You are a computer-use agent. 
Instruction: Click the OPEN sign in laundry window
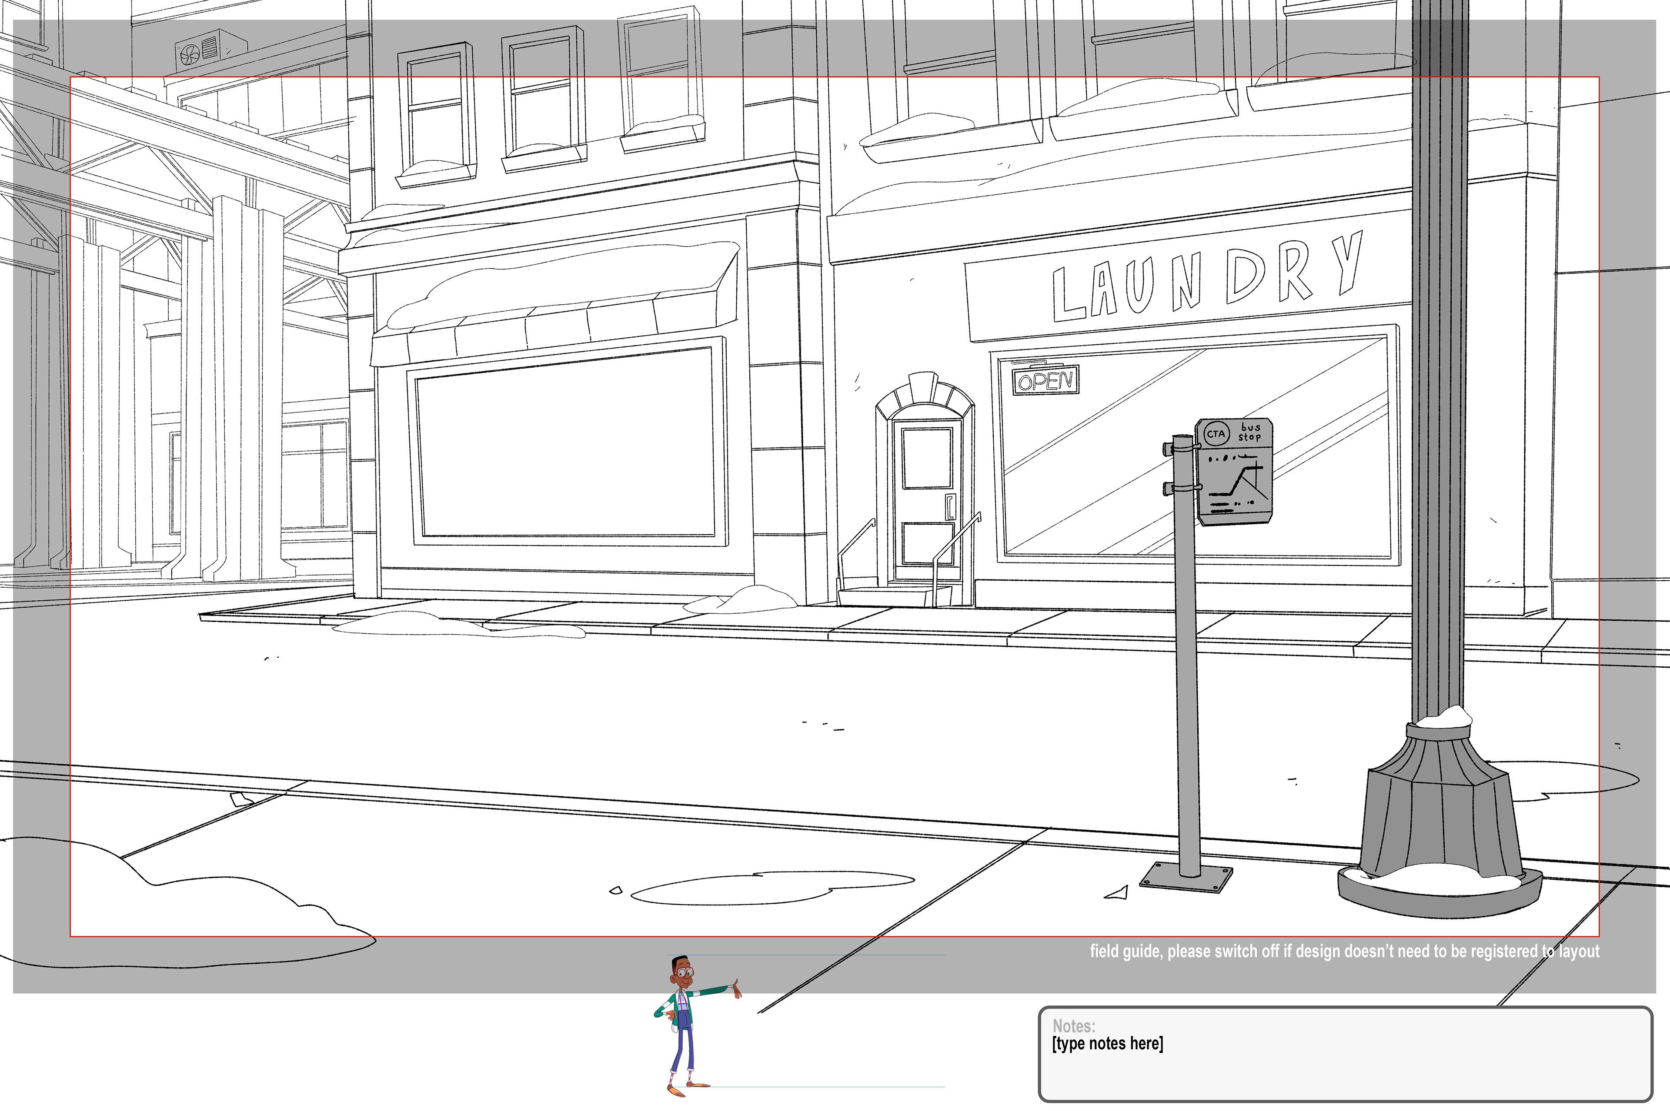coord(1045,381)
